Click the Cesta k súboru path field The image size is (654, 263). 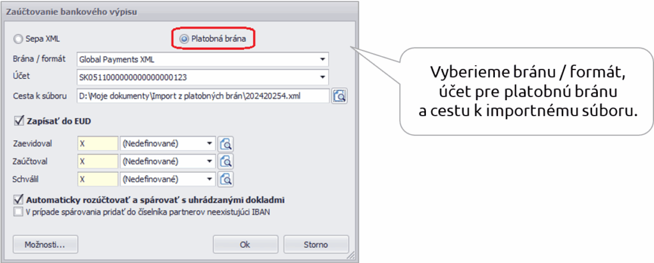coord(202,96)
